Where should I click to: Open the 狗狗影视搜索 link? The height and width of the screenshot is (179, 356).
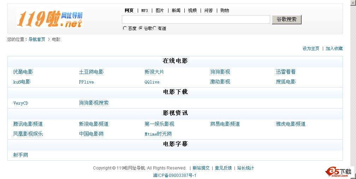pyautogui.click(x=94, y=103)
